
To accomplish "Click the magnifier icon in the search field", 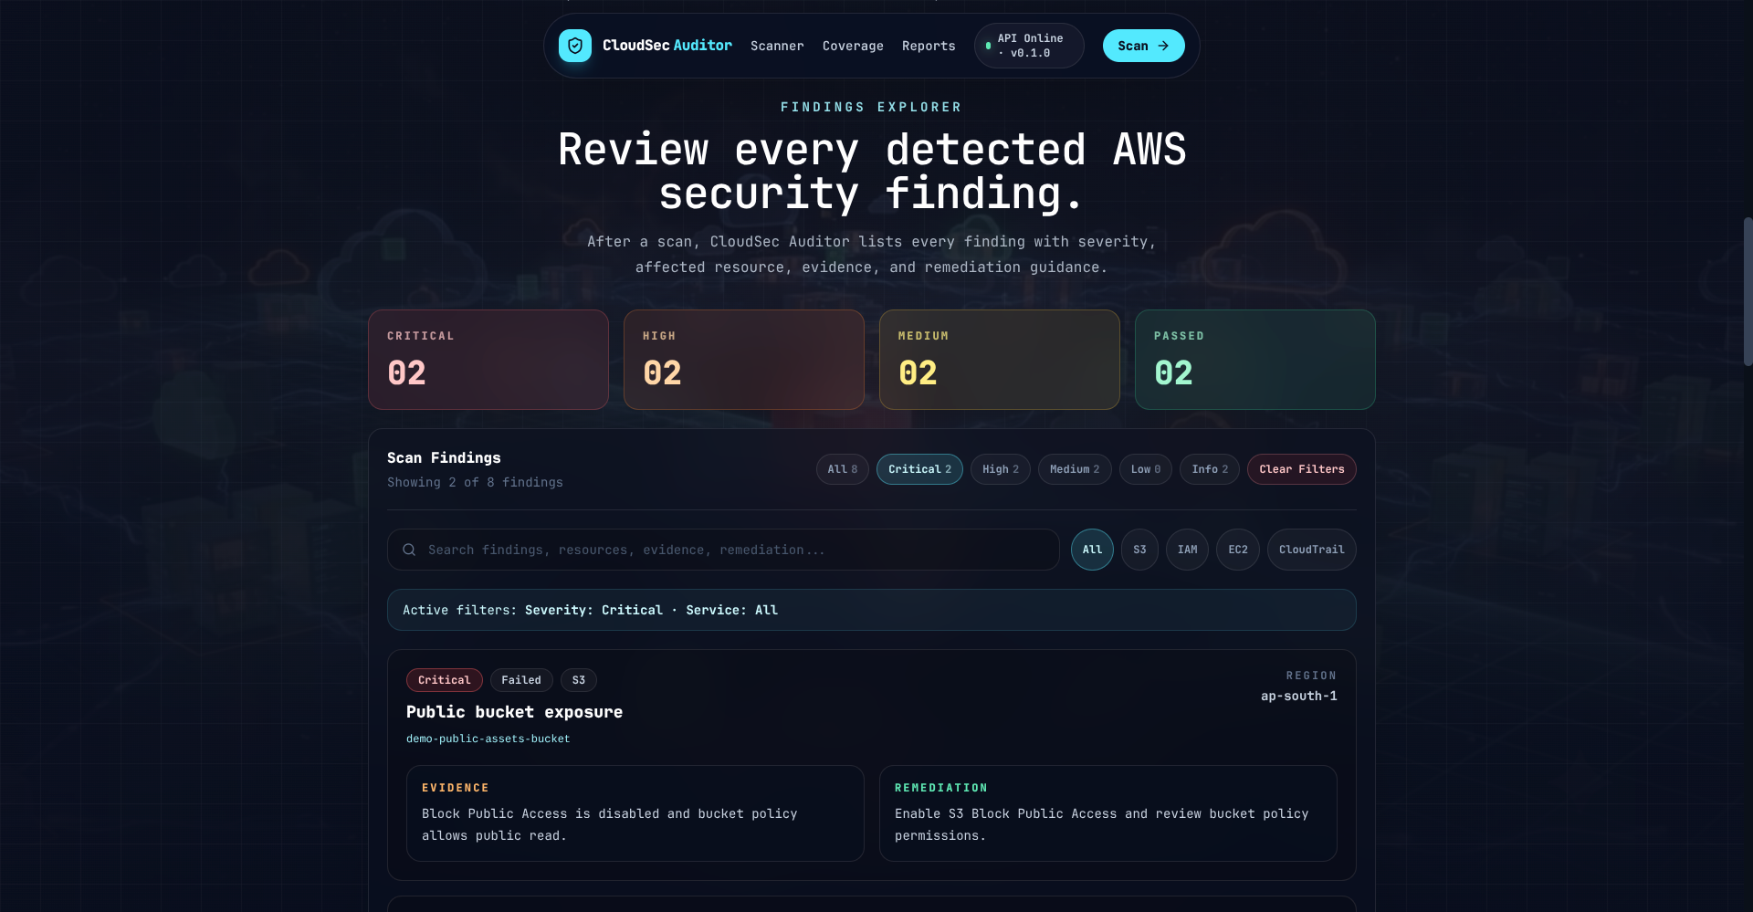I will pyautogui.click(x=409, y=550).
